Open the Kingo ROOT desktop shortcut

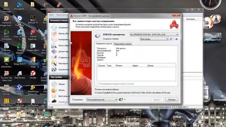[x=20, y=61]
